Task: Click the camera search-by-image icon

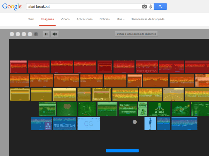Action: point(144,6)
